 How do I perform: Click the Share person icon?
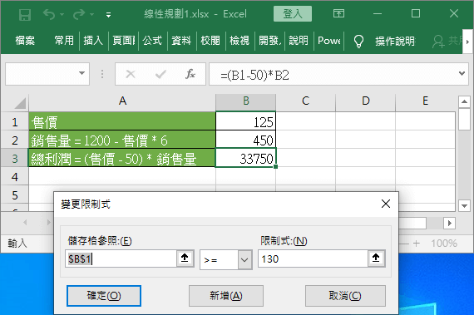(x=438, y=42)
